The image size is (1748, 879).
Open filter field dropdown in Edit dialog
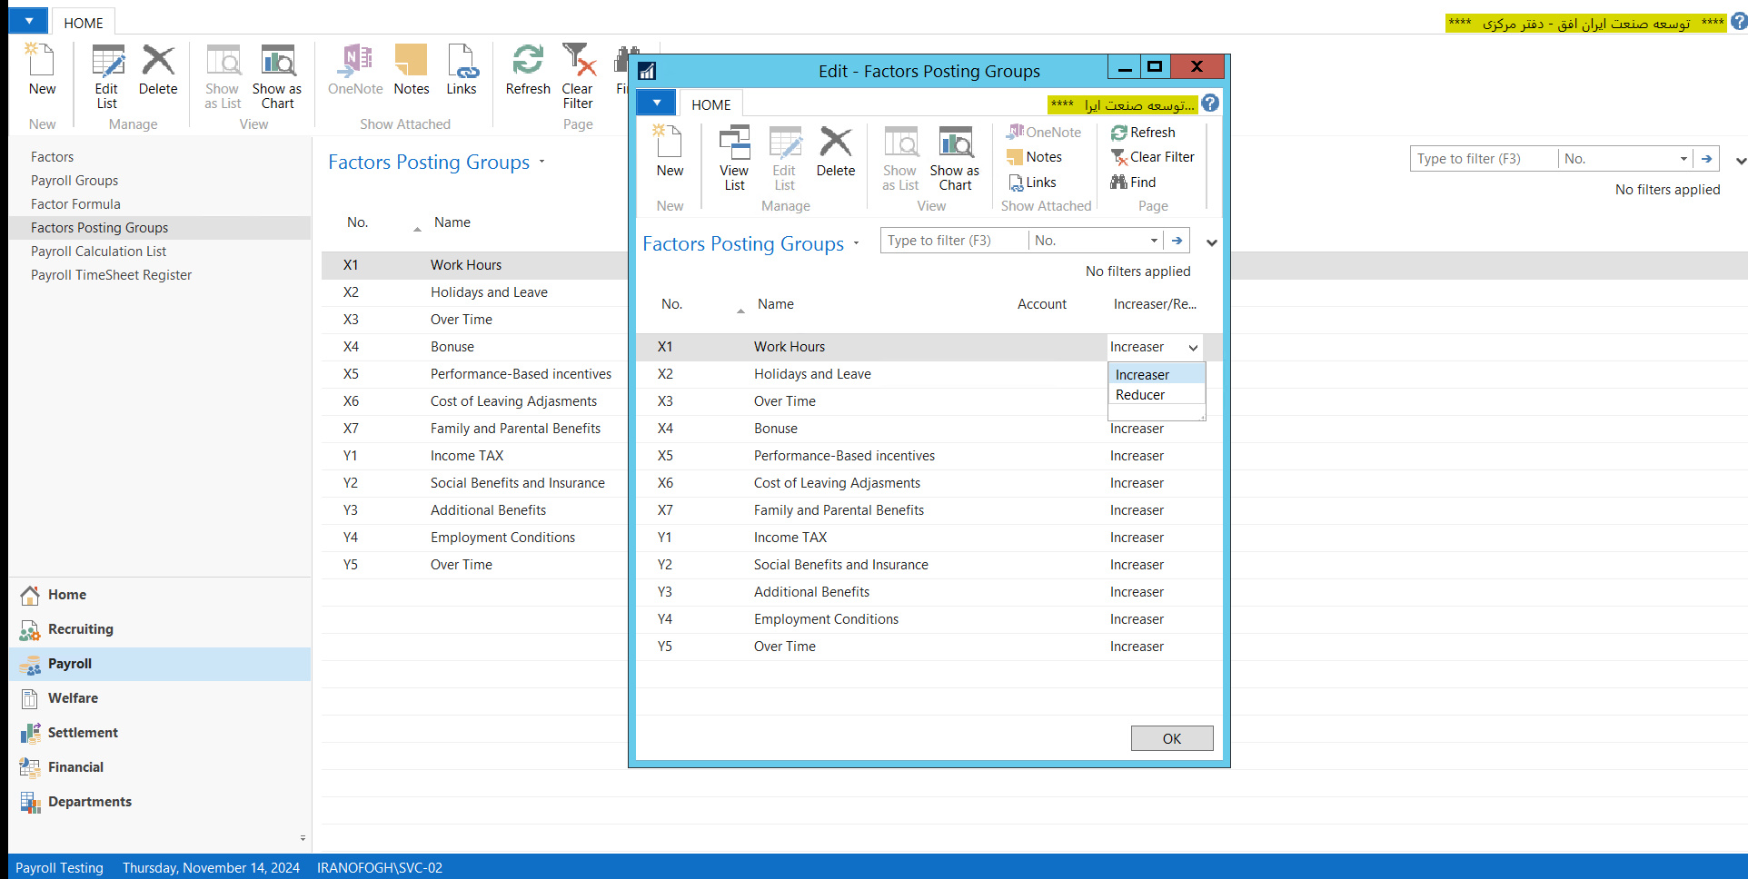click(1154, 241)
